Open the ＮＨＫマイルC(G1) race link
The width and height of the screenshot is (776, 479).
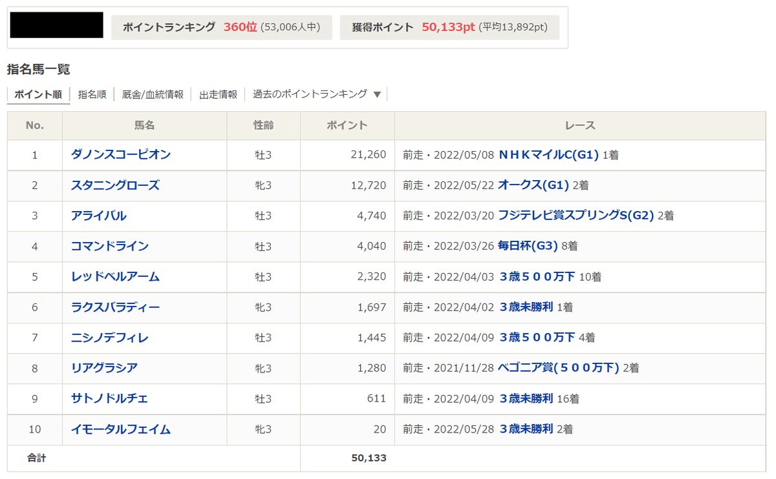coord(548,155)
